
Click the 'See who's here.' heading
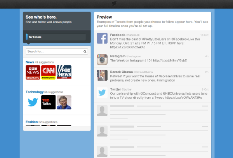click(41, 17)
